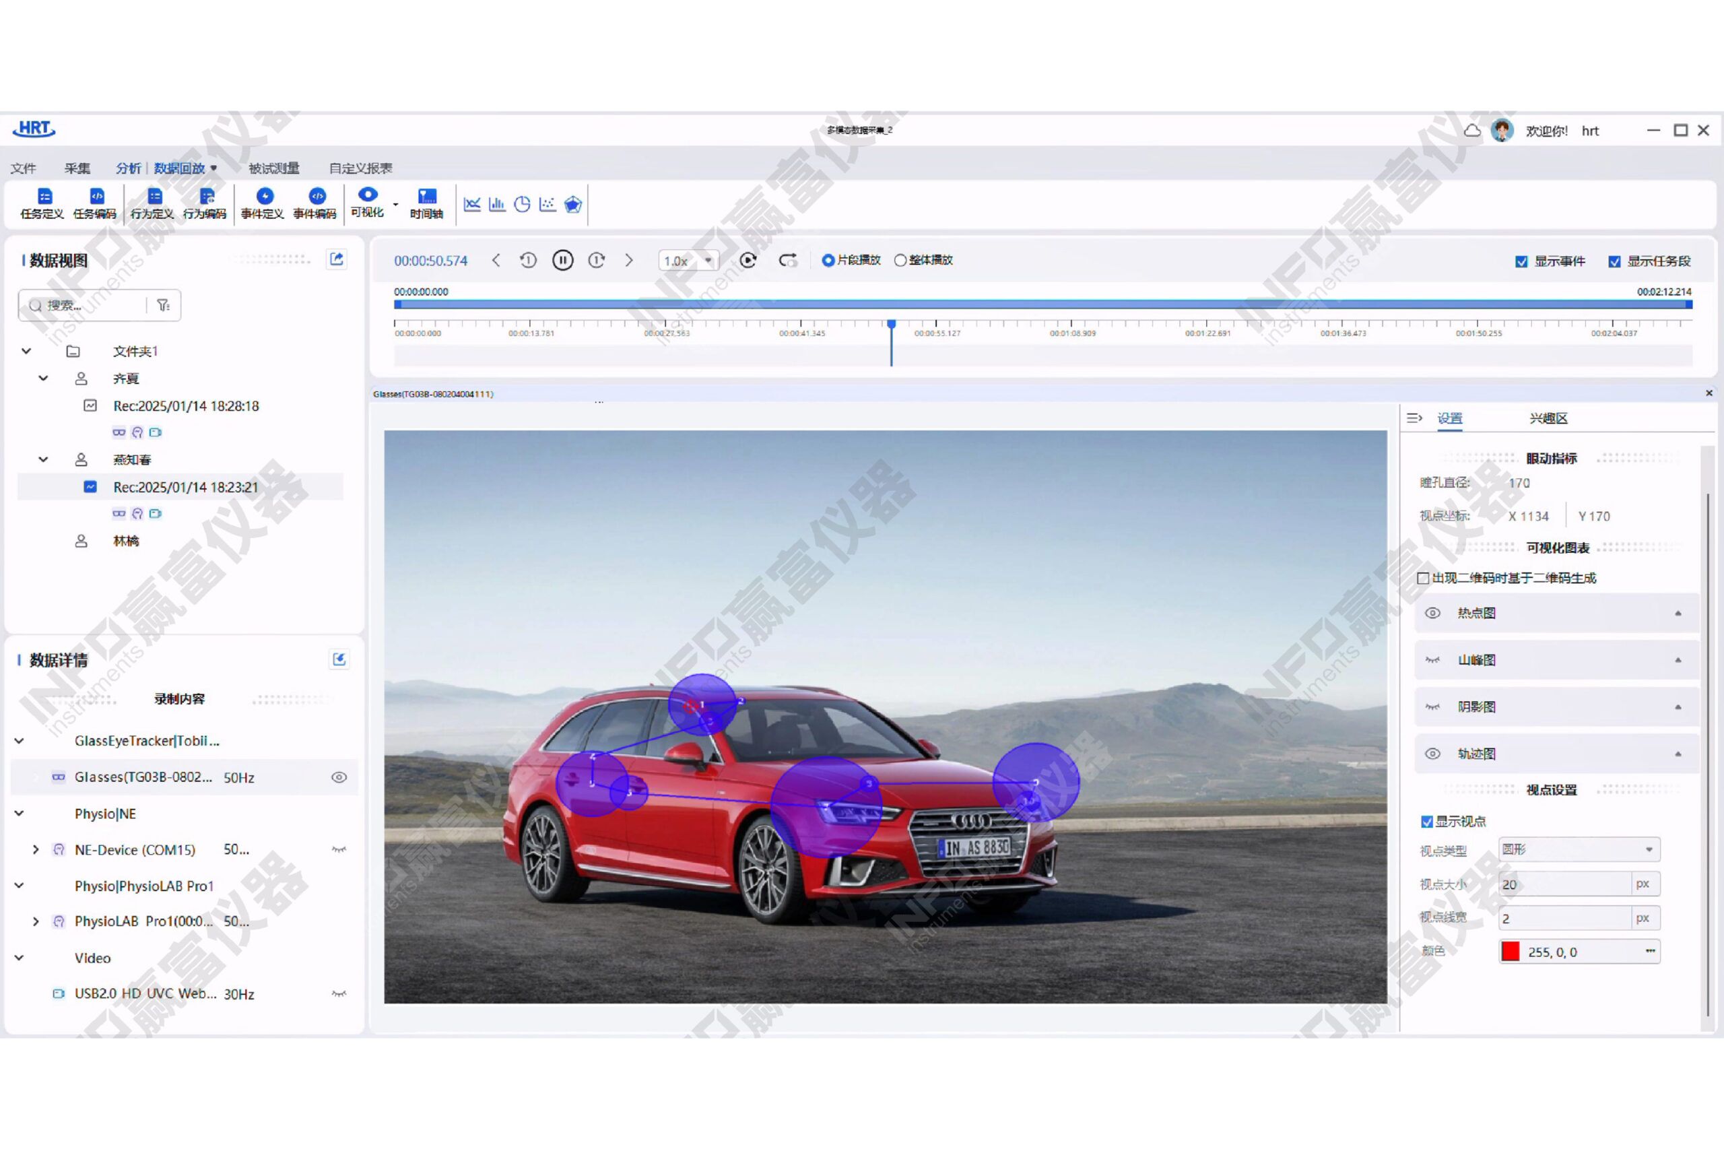
Task: Open the 1.0x playback speed dropdown
Action: click(688, 260)
